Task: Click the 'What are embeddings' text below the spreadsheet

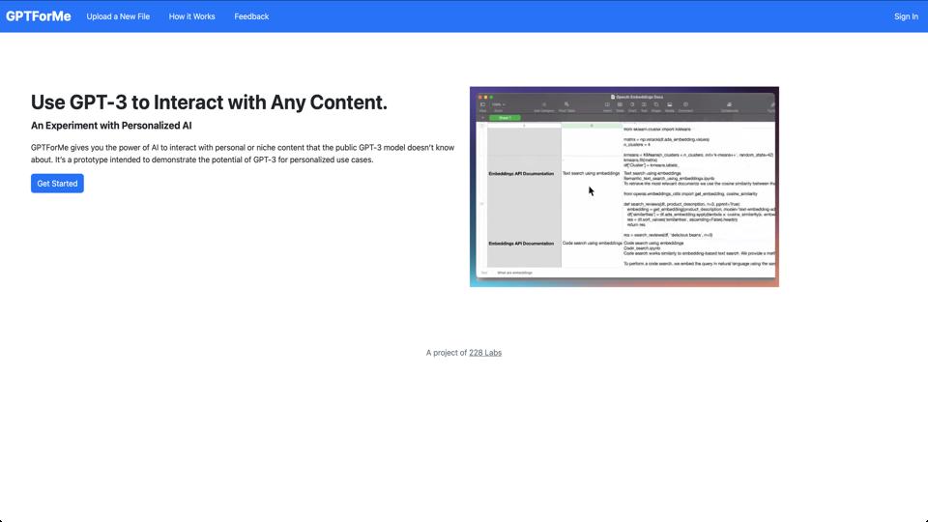Action: pyautogui.click(x=514, y=273)
